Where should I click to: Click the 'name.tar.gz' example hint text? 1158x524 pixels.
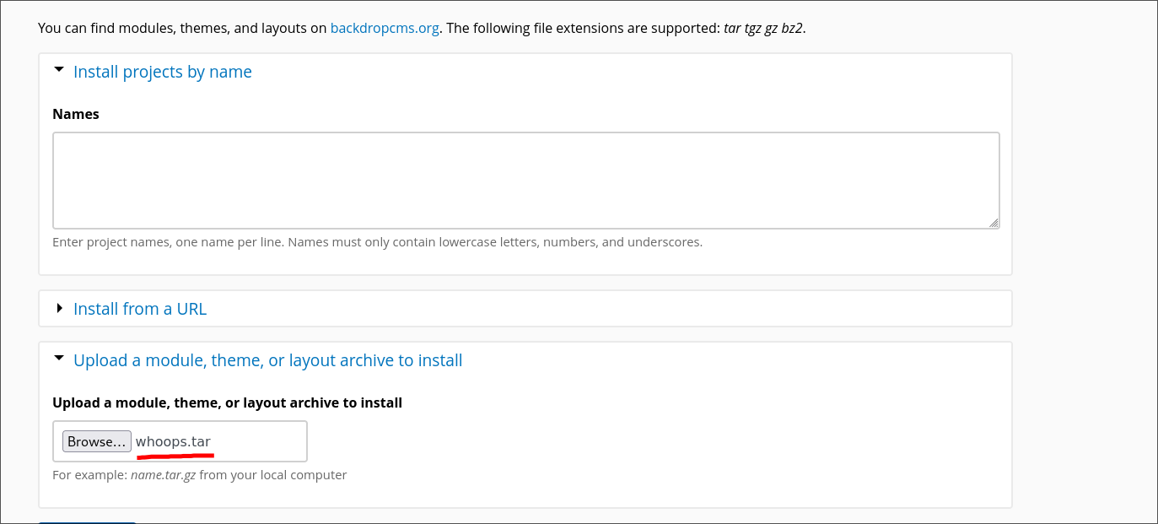pos(164,475)
